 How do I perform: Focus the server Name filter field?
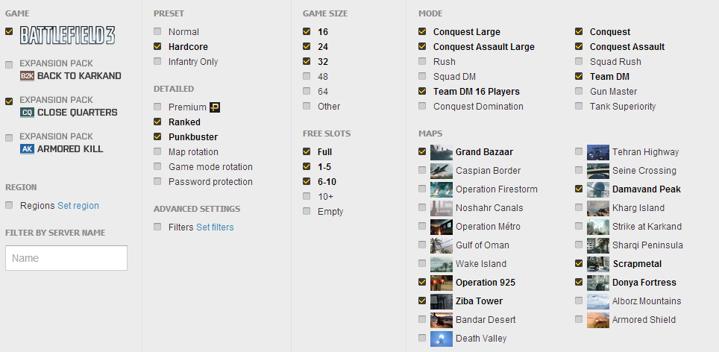coord(66,258)
